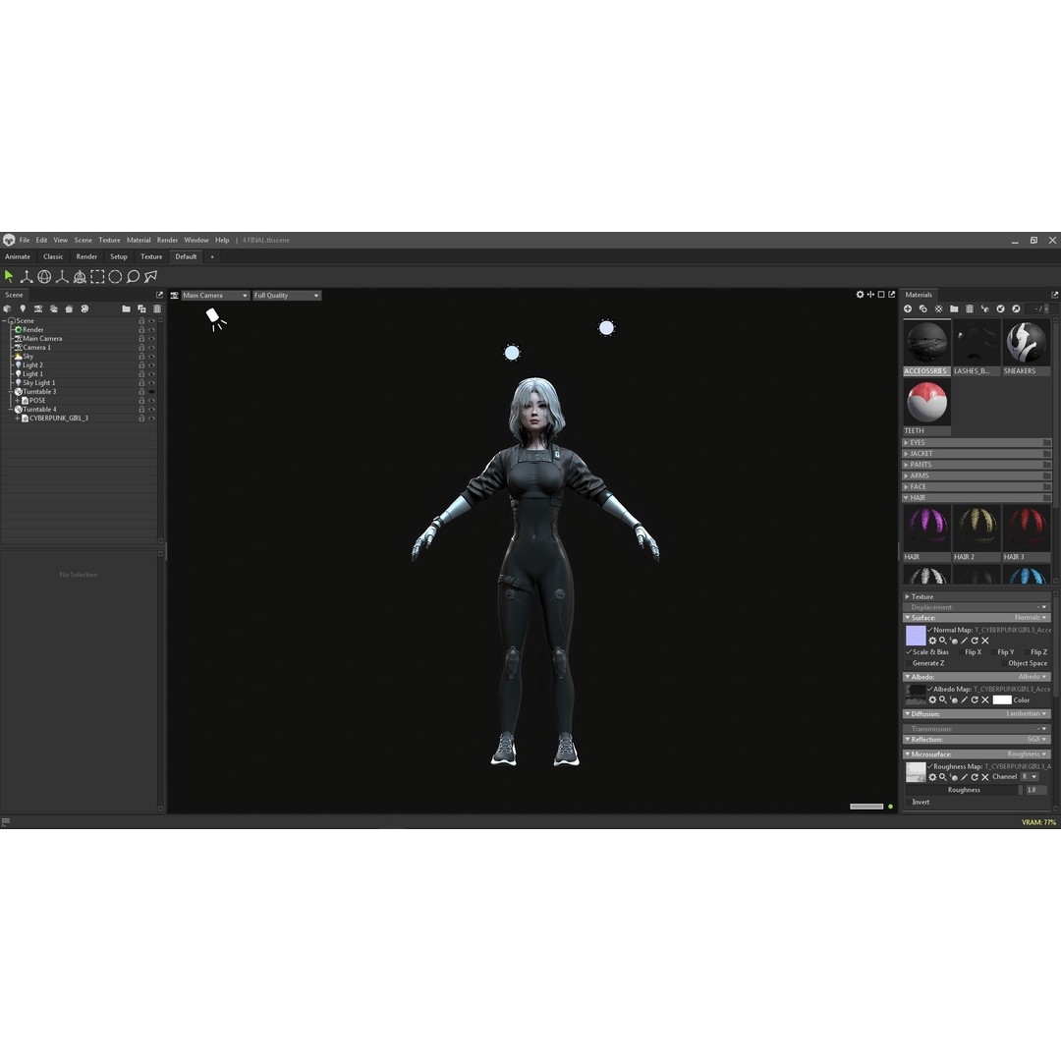
Task: Create a new folder in the Scene panel
Action: pos(126,308)
